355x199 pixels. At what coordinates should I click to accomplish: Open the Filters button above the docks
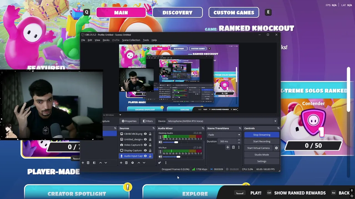[148, 121]
